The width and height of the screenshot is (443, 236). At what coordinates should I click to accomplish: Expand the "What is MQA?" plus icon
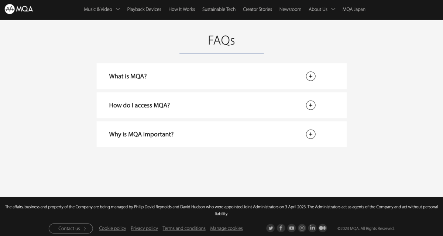(x=311, y=76)
